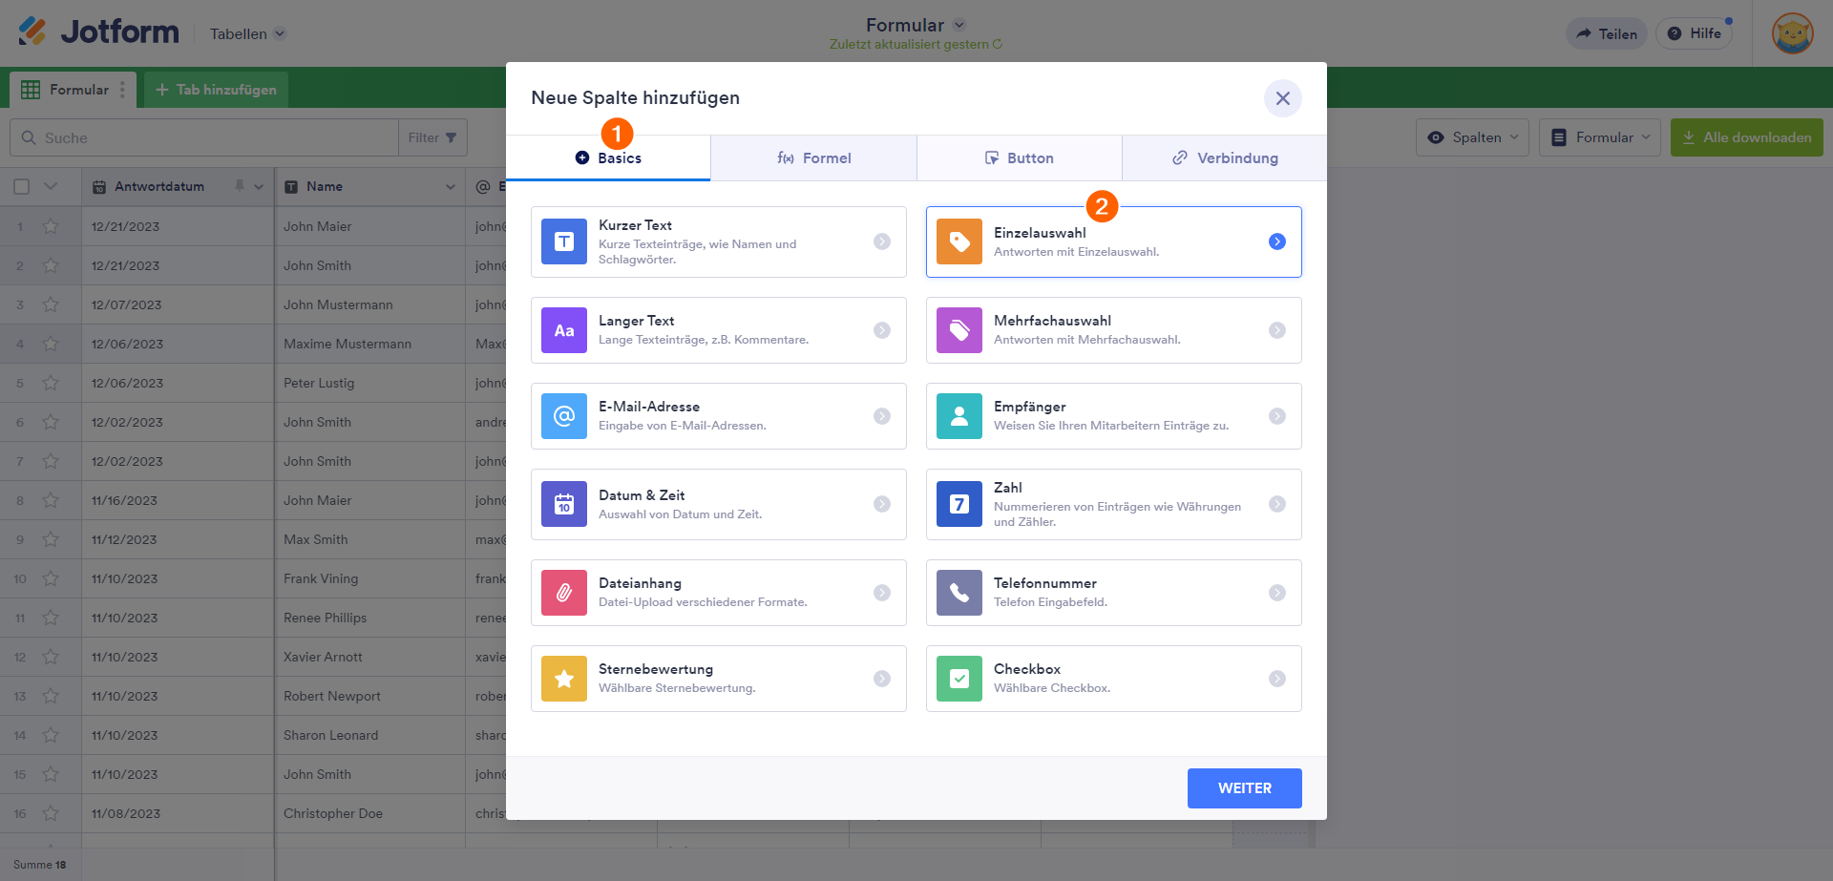
Task: Choose the Mehrfachauswahl tags icon
Action: click(959, 330)
